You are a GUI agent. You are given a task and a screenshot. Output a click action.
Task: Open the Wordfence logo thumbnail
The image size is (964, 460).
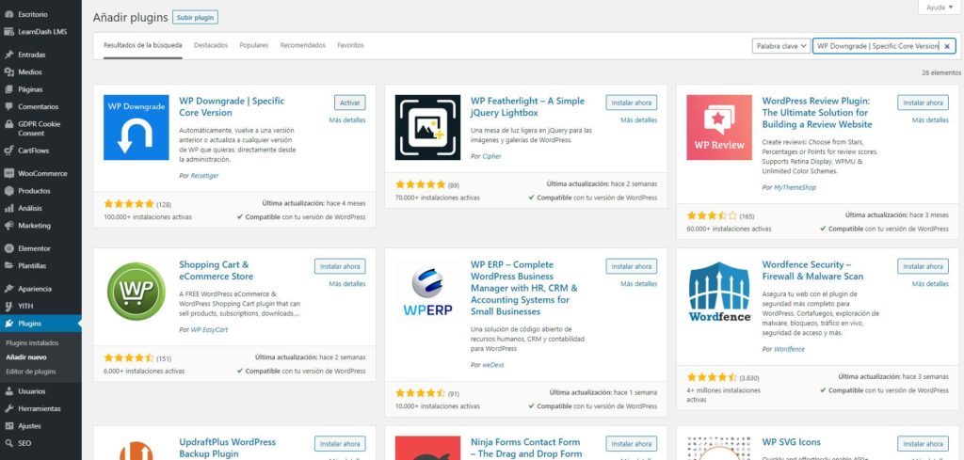[x=718, y=291]
